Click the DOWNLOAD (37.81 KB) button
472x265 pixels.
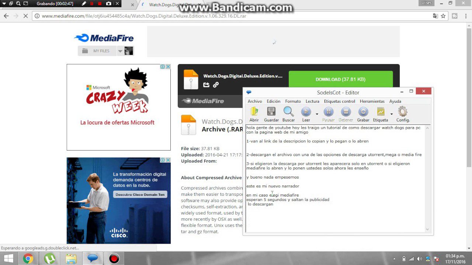(x=340, y=79)
